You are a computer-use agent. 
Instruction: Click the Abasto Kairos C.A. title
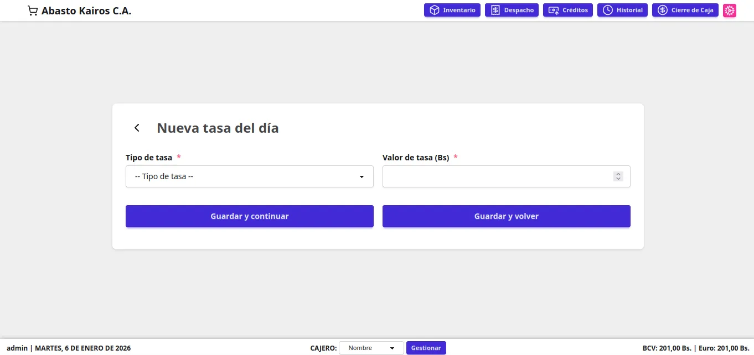tap(86, 11)
